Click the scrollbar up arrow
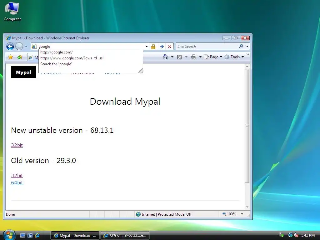Viewport: 320px width, 240px height. click(247, 66)
